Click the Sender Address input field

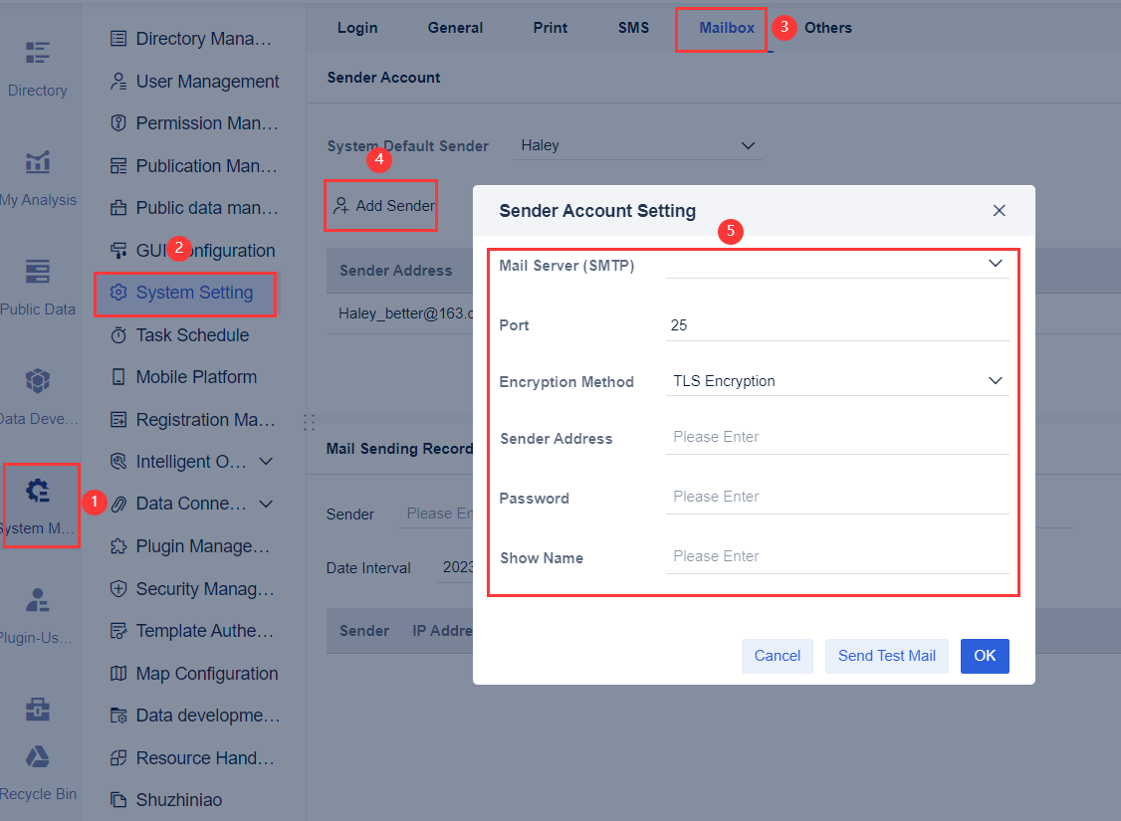point(837,437)
